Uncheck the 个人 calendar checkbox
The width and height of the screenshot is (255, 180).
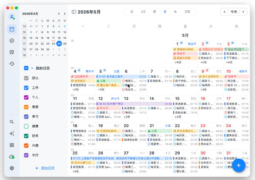(x=26, y=97)
